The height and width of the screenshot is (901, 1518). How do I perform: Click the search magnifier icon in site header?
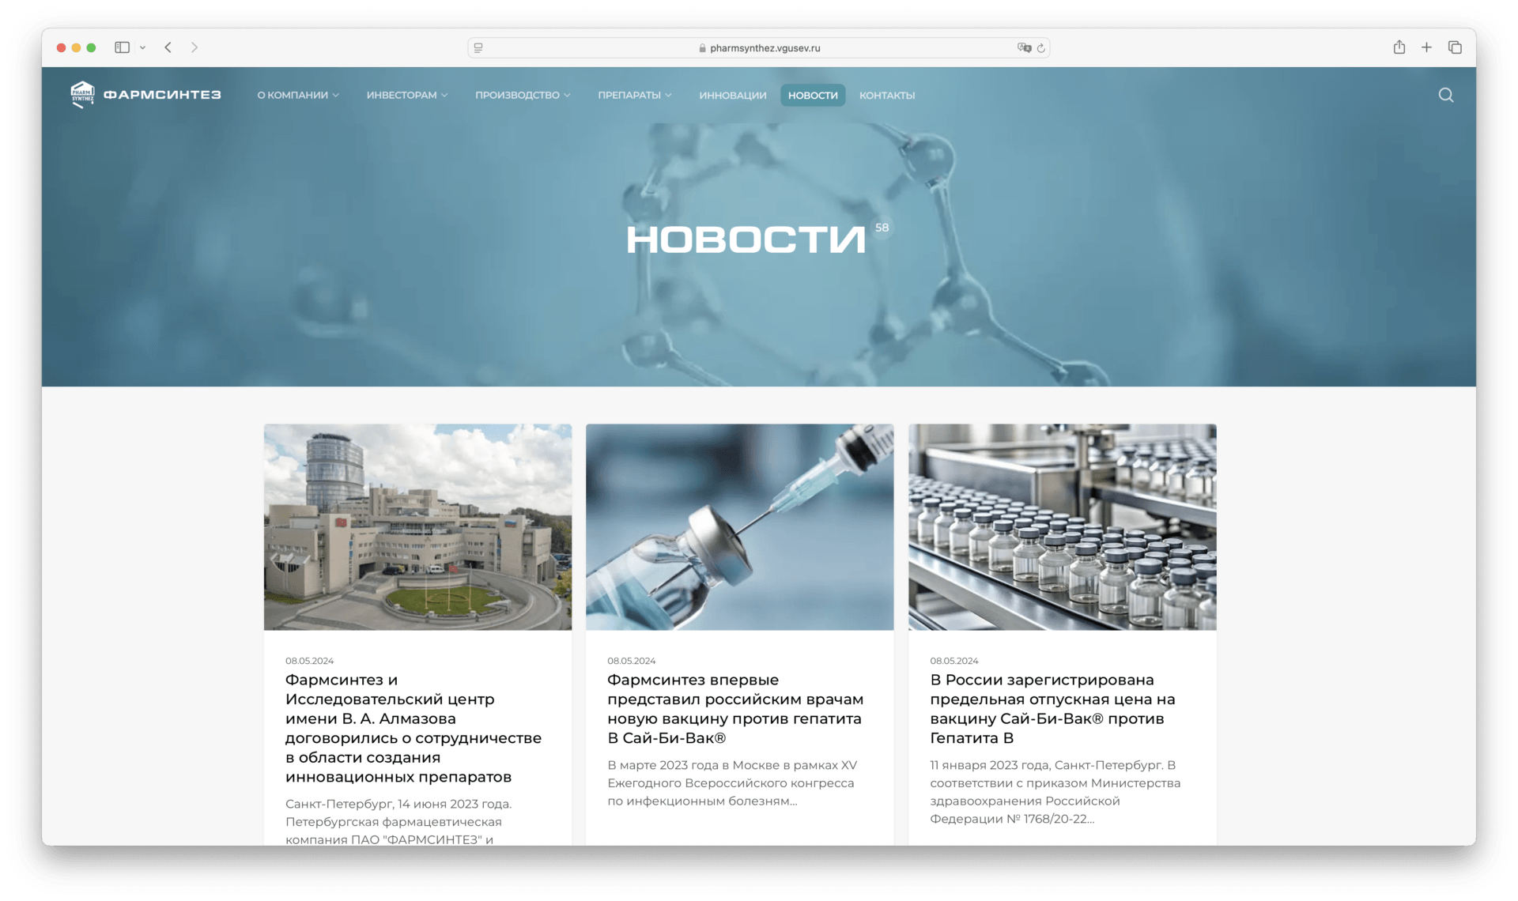click(1445, 95)
